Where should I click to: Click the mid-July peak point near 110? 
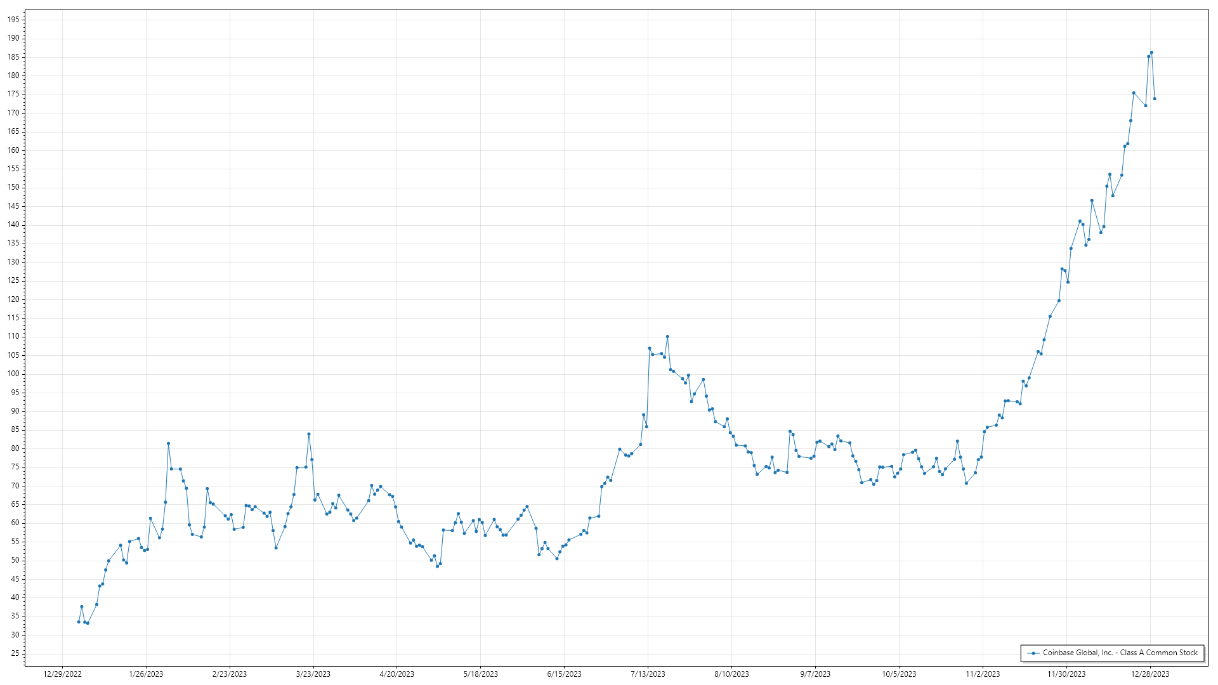667,337
